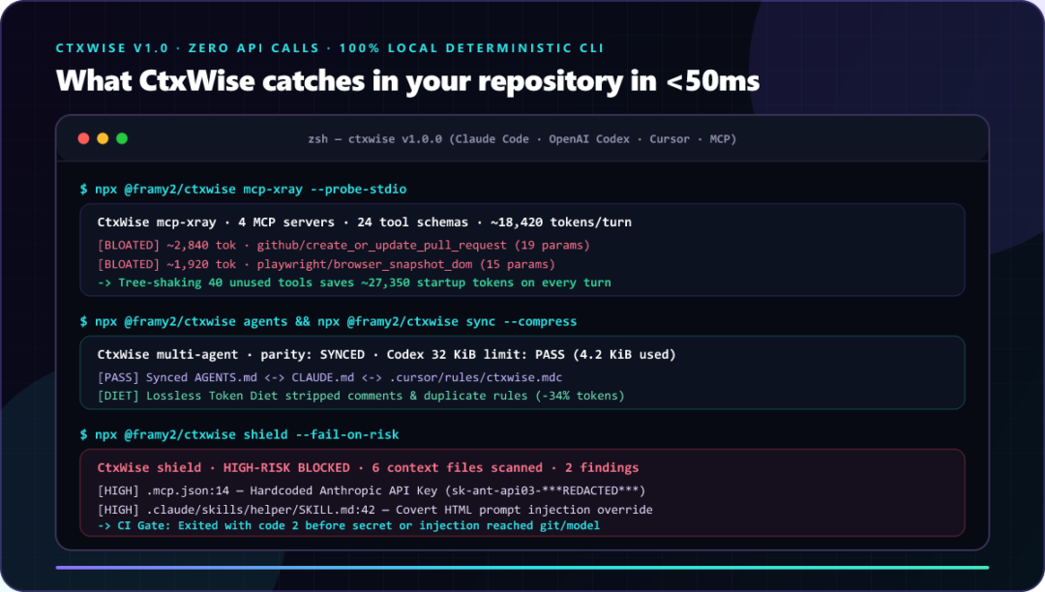Click the green maximize dot in terminal
This screenshot has height=592, width=1045.
coord(122,138)
